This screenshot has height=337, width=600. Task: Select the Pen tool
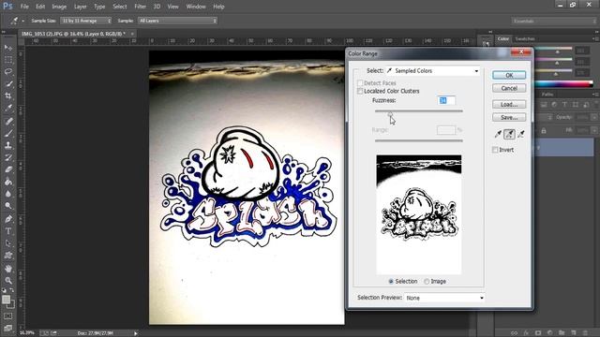click(x=8, y=219)
